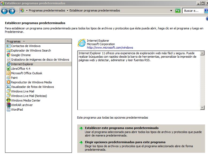Click the green refresh button
The image size is (208, 156).
pos(178,11)
